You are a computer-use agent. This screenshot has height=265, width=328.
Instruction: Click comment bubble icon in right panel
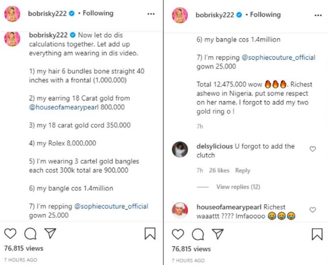tap(198, 234)
